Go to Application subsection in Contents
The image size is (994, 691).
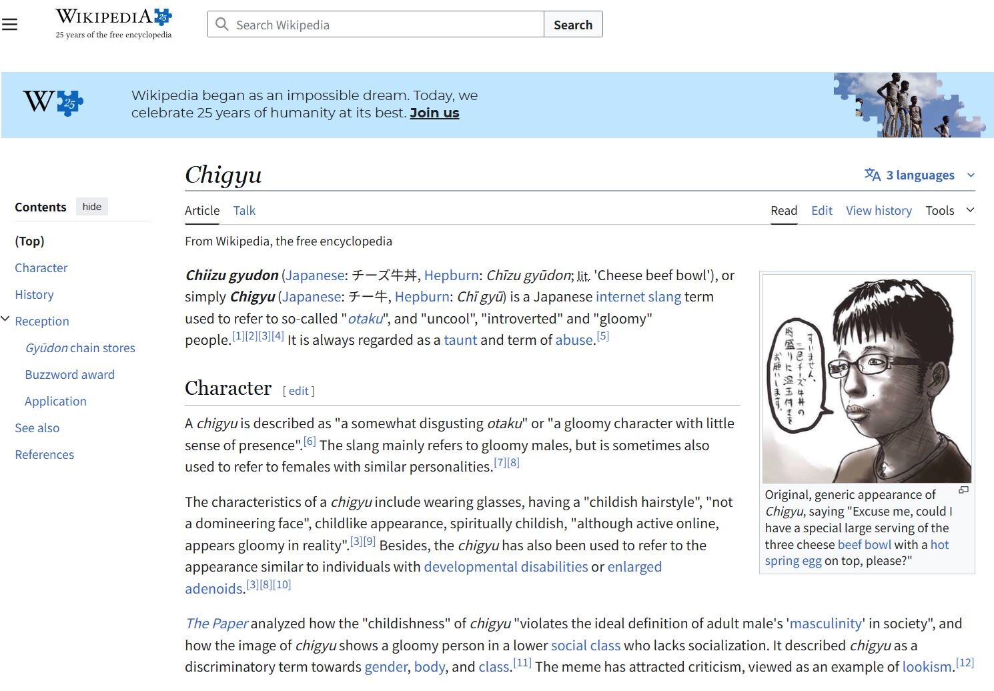coord(55,401)
